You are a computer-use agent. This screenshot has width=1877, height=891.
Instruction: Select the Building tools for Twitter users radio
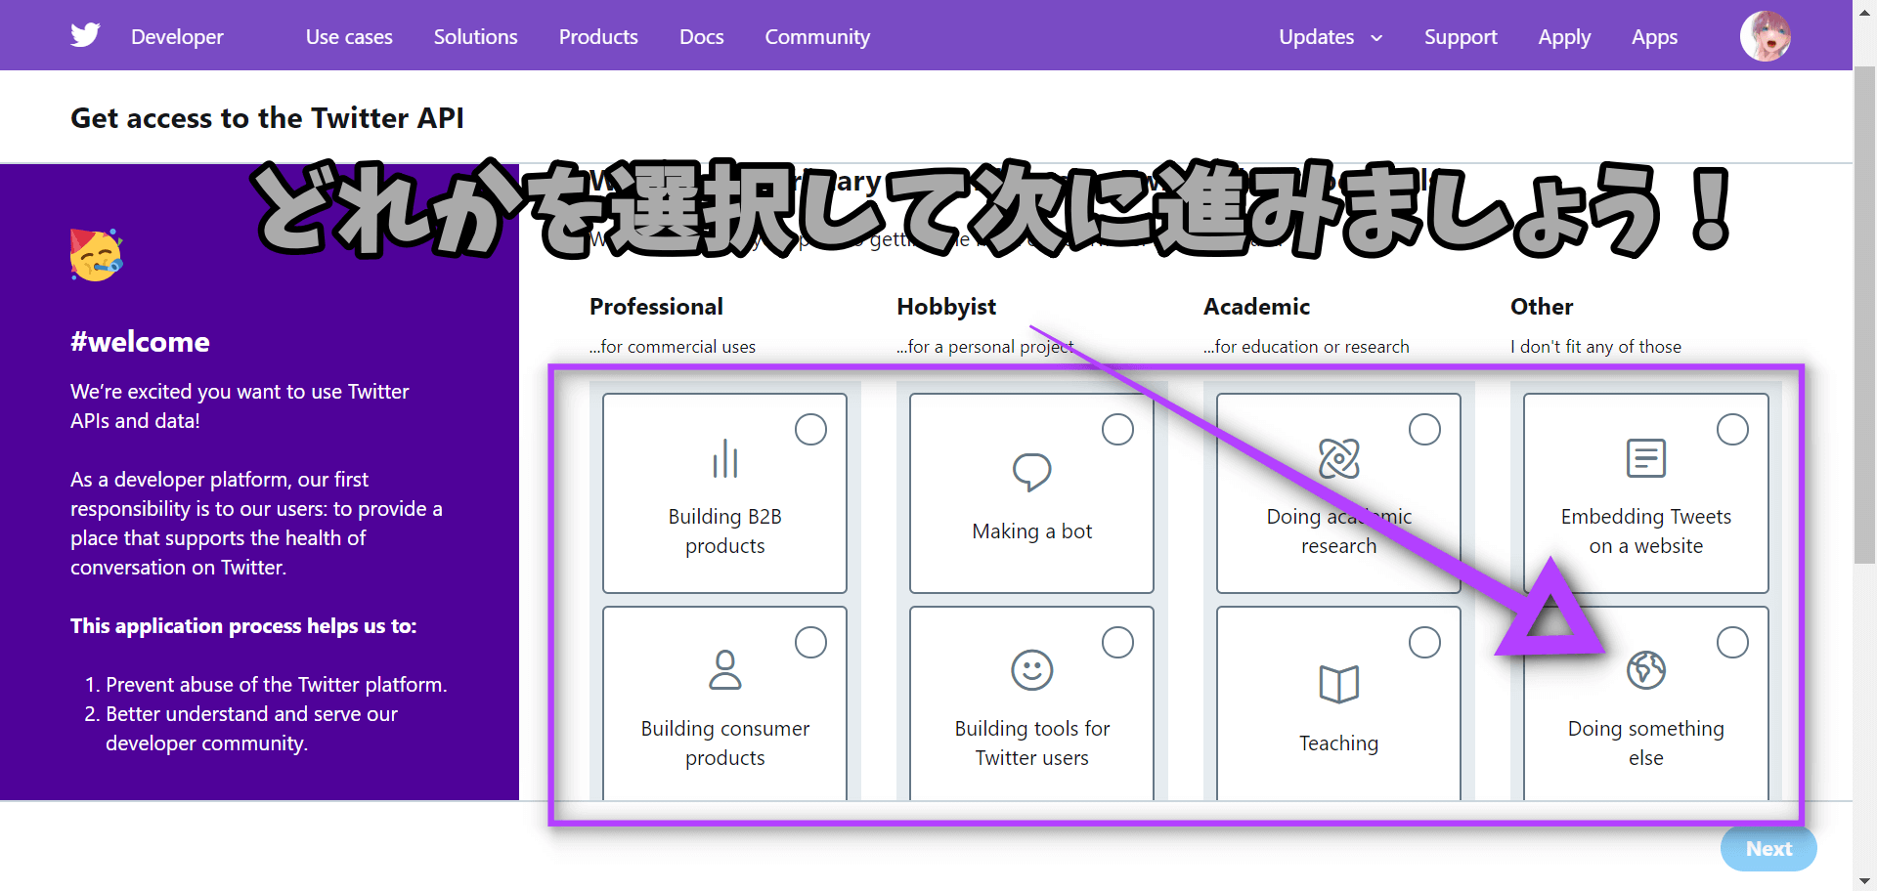pyautogui.click(x=1117, y=642)
